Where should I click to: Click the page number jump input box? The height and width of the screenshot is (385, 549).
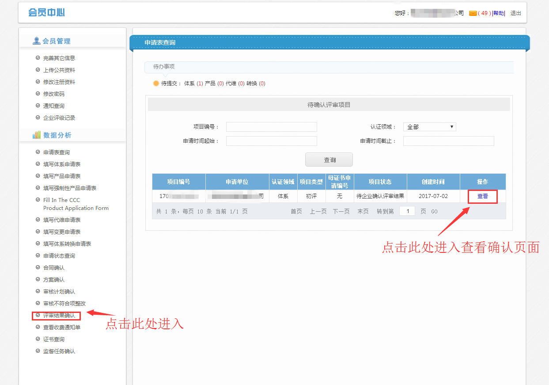point(407,211)
